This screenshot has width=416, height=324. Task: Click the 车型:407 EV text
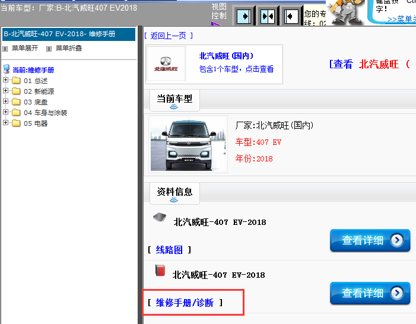pyautogui.click(x=258, y=142)
